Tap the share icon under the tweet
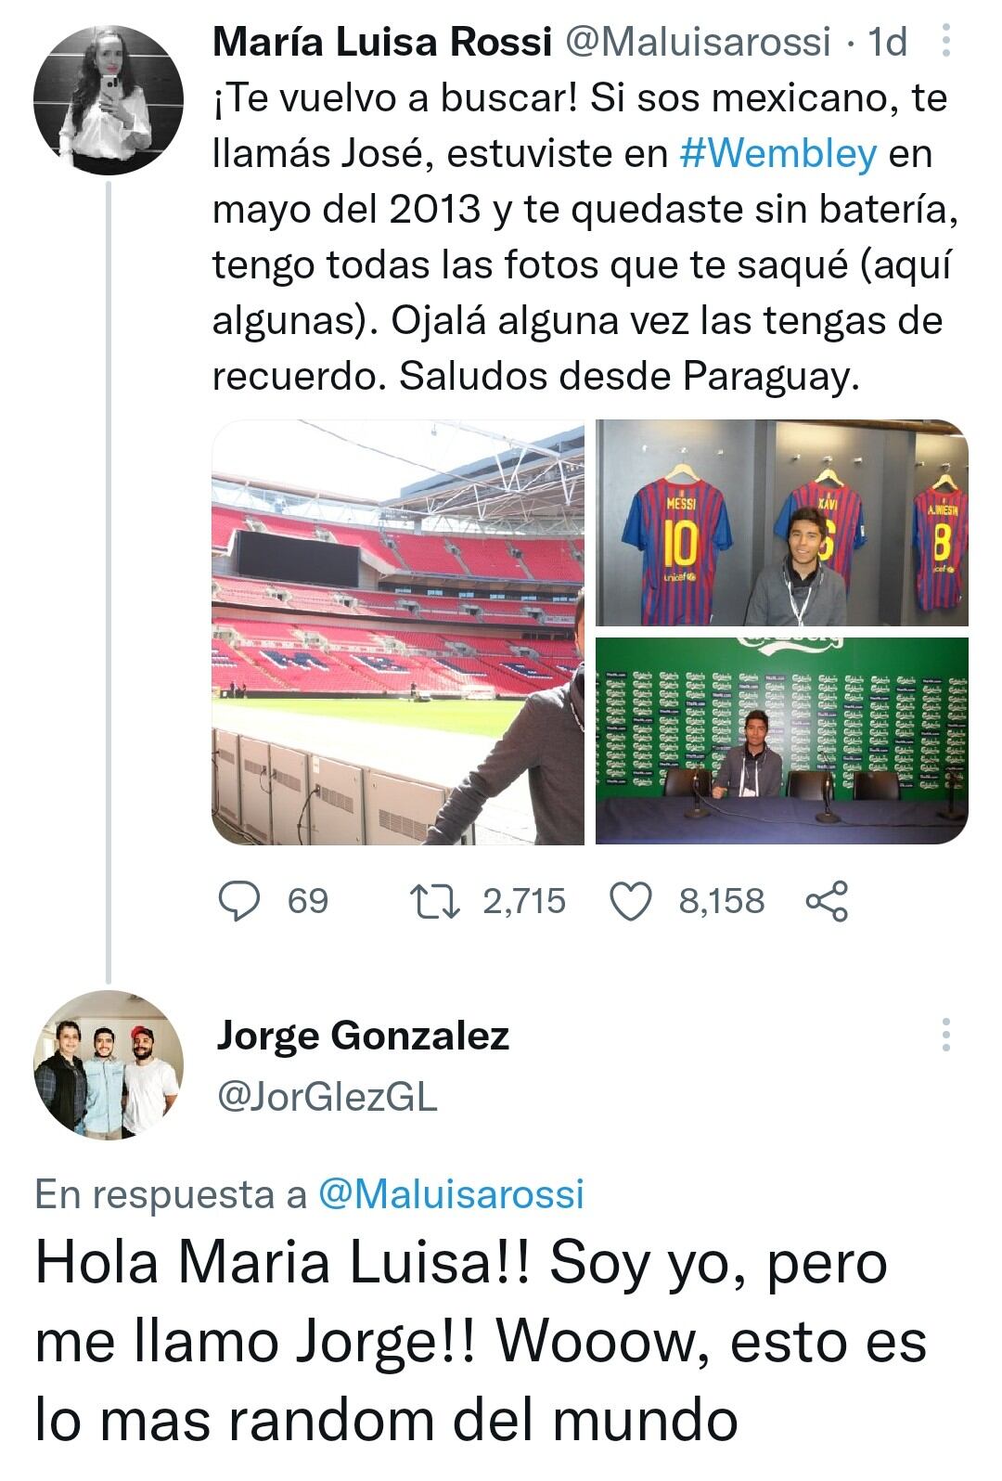This screenshot has width=1002, height=1481. click(827, 901)
